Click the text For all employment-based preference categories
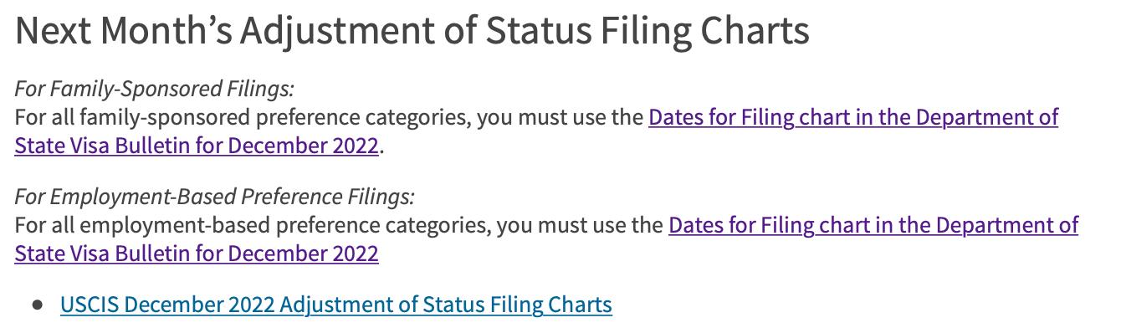This screenshot has width=1121, height=328. pyautogui.click(x=253, y=226)
